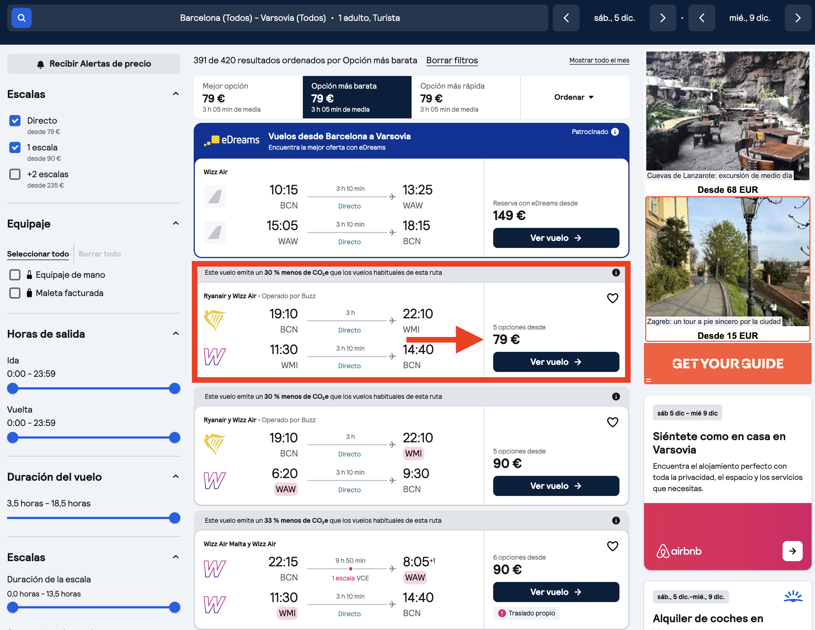Open the Ordenar dropdown
Screen dimensions: 815x630
pyautogui.click(x=574, y=97)
